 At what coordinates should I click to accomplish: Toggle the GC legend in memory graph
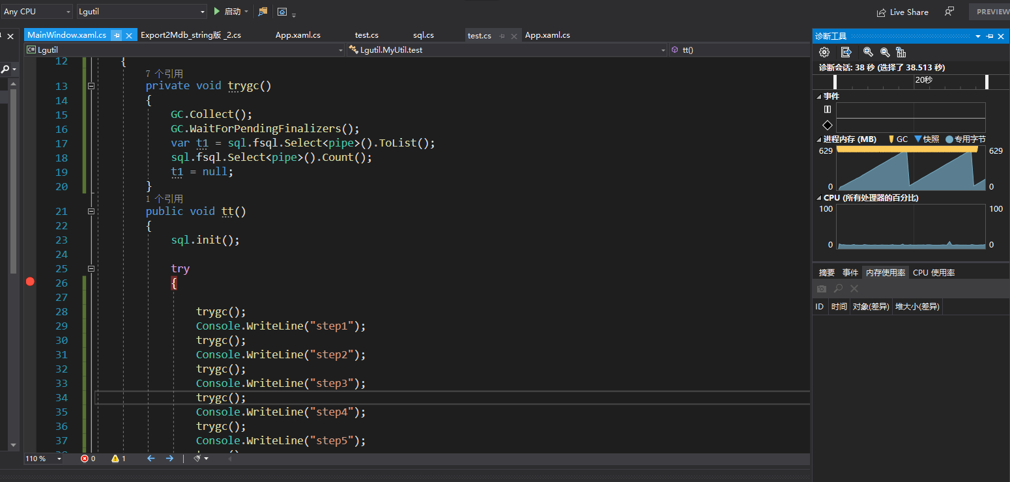coord(898,139)
